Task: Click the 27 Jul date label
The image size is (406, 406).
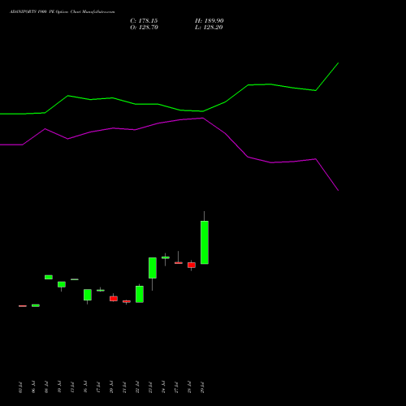Action: 176,387
